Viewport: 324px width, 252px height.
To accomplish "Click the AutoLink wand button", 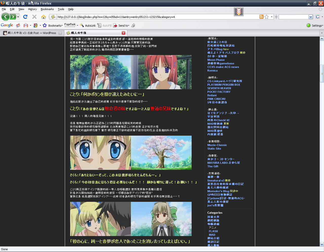I will click(x=88, y=25).
